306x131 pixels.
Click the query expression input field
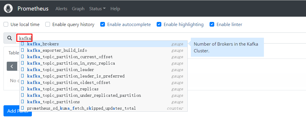coord(161,38)
